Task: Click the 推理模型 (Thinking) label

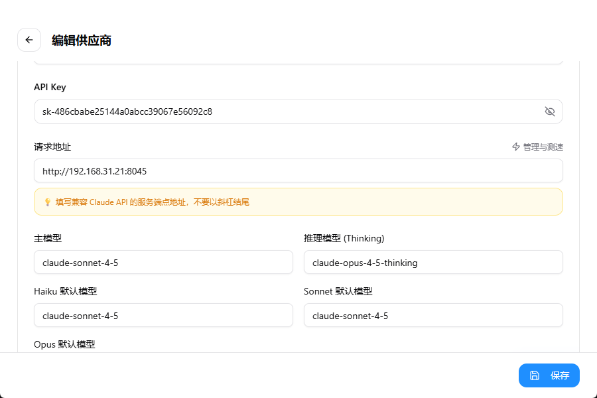Action: 344,238
